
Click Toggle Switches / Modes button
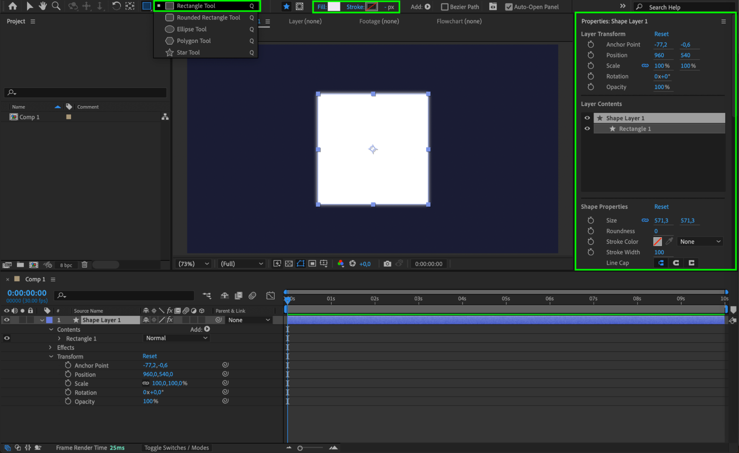(x=176, y=447)
